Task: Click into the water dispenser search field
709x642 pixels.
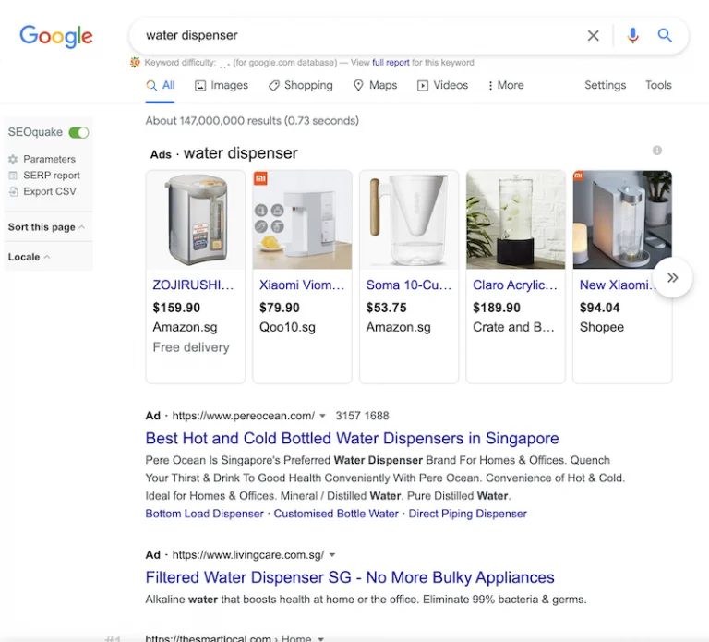Action: 360,36
